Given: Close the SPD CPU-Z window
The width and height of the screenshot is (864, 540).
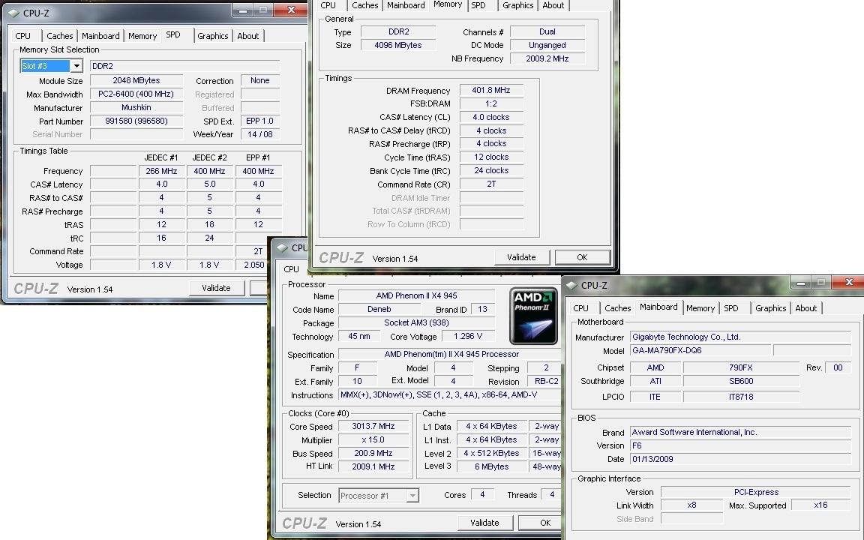Looking at the screenshot, I should click(x=291, y=10).
